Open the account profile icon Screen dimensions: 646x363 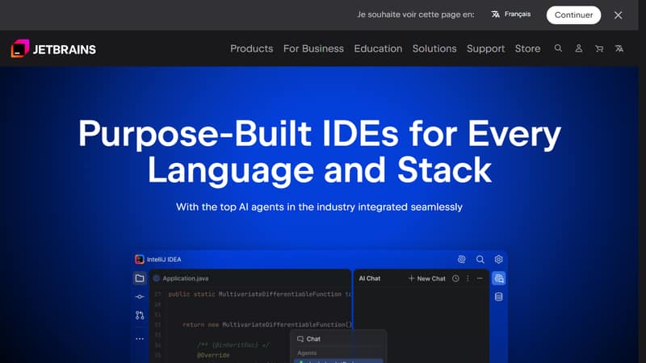pos(578,48)
